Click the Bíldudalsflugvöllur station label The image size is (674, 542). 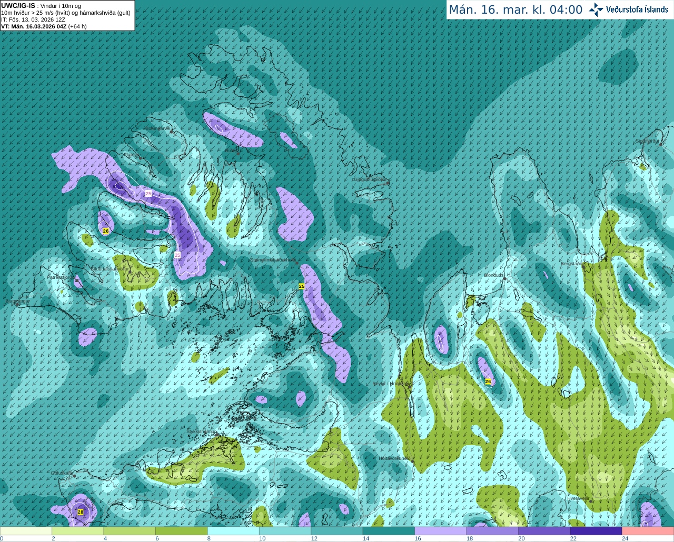pos(110,268)
